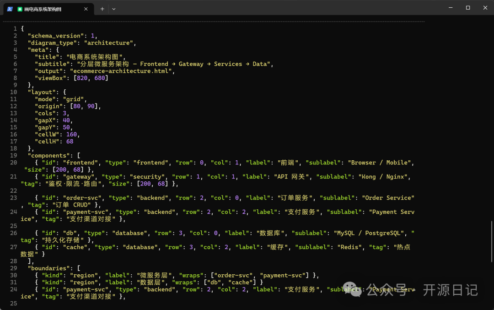494x310 pixels.
Task: Click the tag value "鉴权·限流·路由"
Action: click(73, 184)
